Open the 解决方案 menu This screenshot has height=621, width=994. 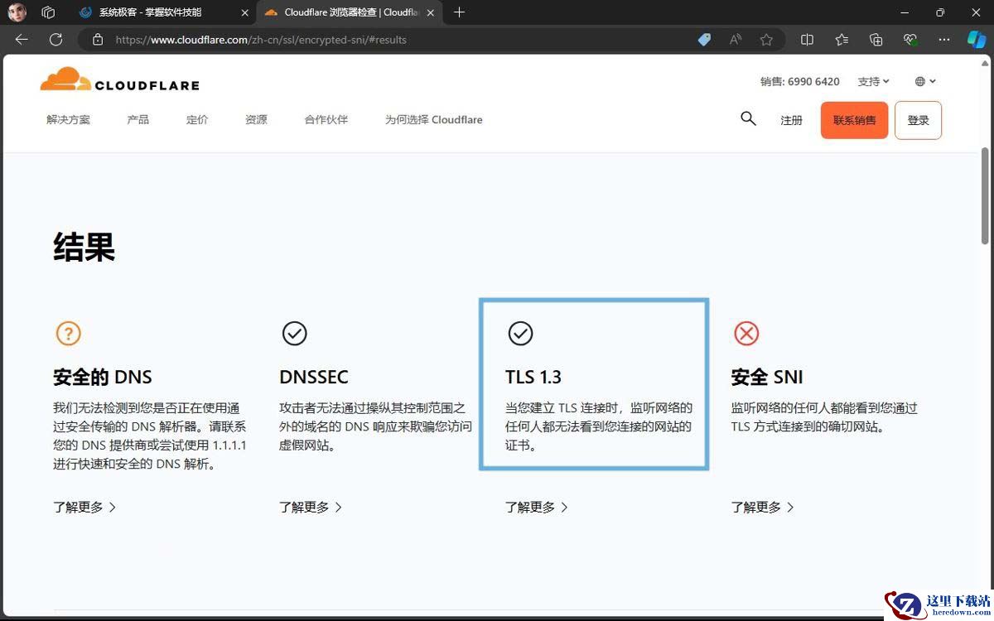point(68,119)
